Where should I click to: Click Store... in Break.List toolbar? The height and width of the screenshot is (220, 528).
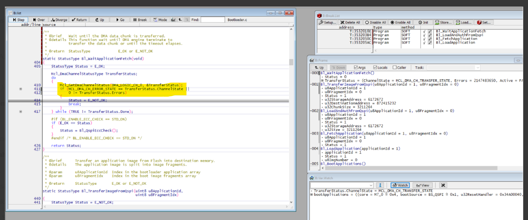click(x=444, y=22)
